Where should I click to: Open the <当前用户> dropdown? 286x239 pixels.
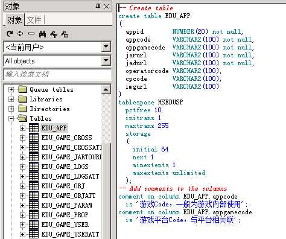[x=106, y=47]
